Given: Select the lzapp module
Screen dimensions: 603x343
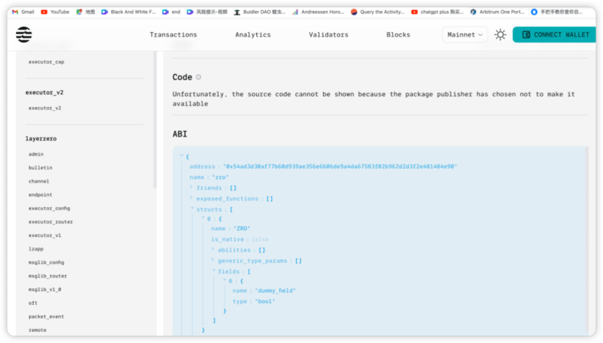Looking at the screenshot, I should [x=36, y=249].
